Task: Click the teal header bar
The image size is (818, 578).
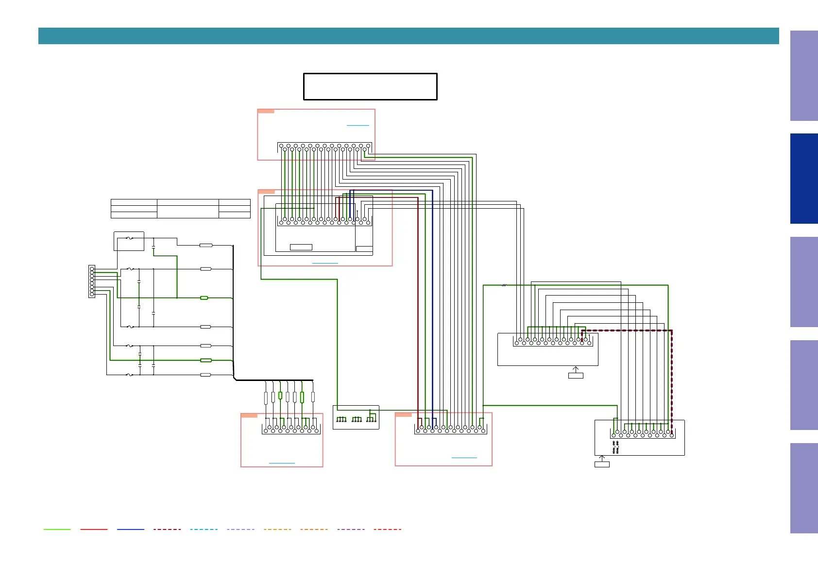Action: [x=409, y=36]
